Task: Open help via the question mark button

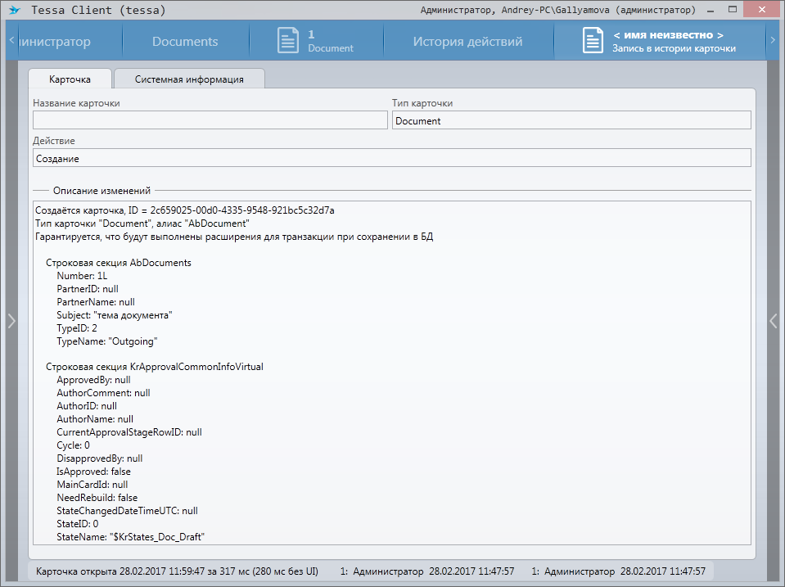Action: [711, 11]
